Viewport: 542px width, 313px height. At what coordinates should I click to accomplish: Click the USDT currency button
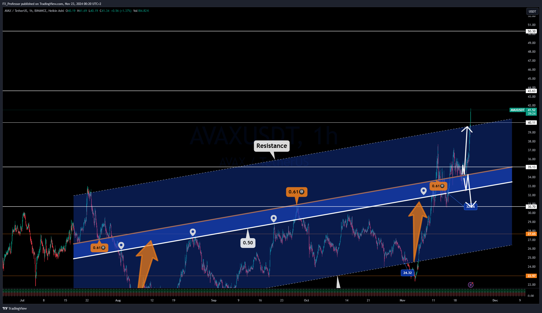(532, 11)
